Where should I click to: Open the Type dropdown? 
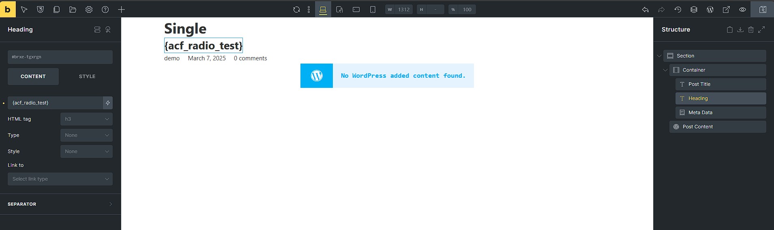coord(86,135)
